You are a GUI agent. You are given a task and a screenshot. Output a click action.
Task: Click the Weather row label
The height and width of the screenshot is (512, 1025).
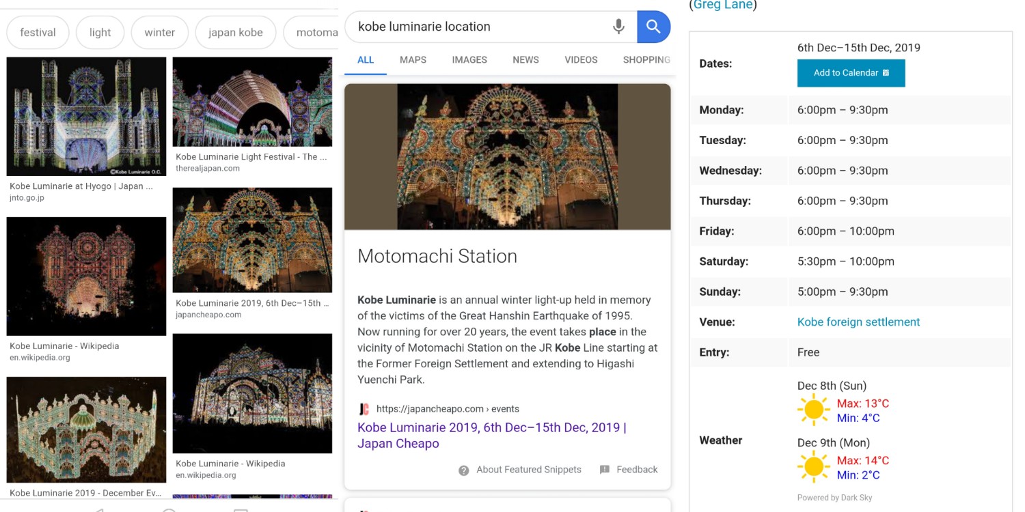(721, 440)
